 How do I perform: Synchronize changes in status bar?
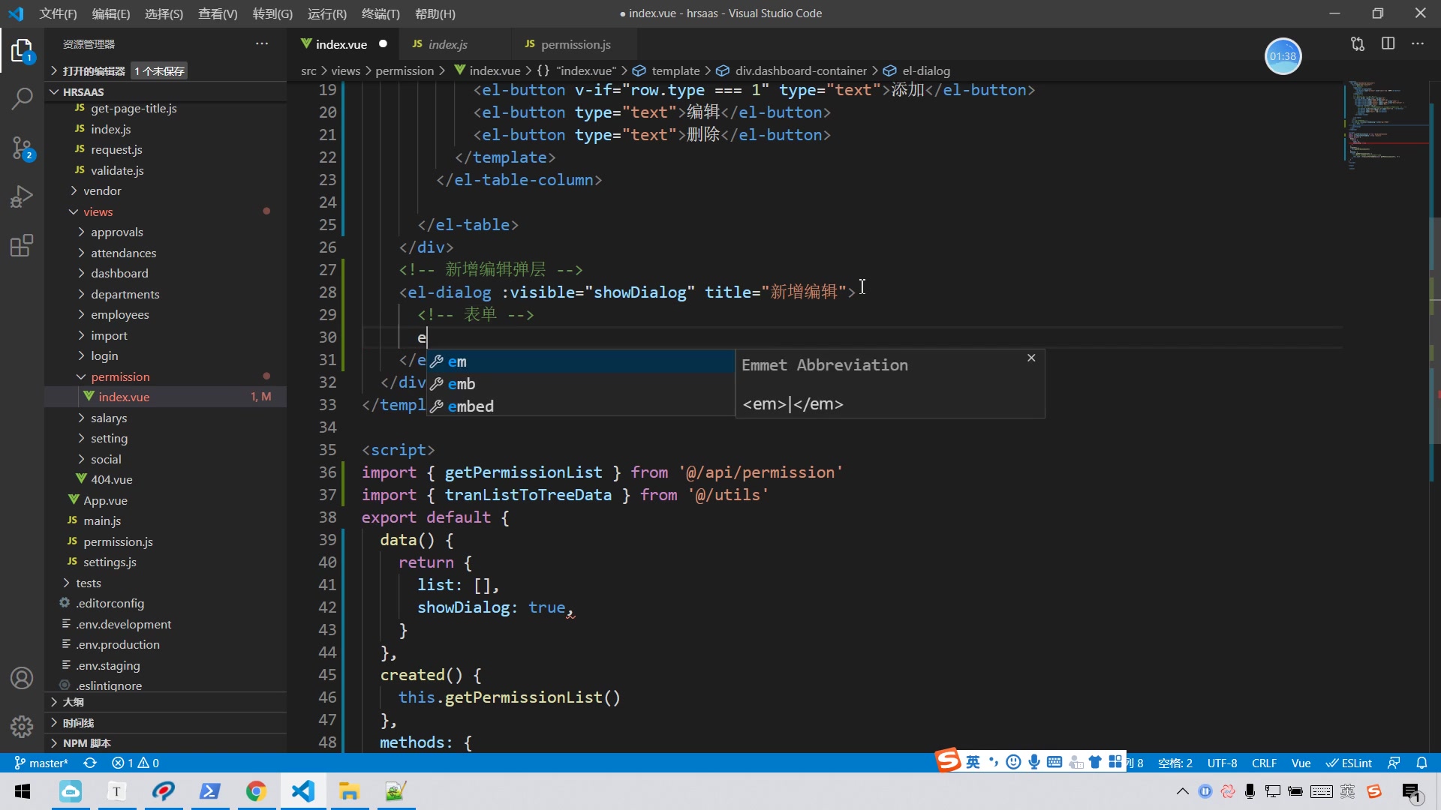tap(90, 763)
